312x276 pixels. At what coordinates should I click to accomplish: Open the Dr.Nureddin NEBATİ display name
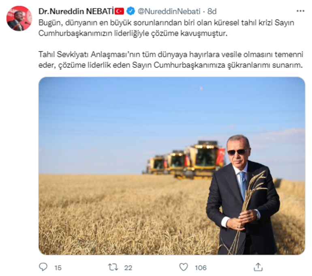[77, 11]
